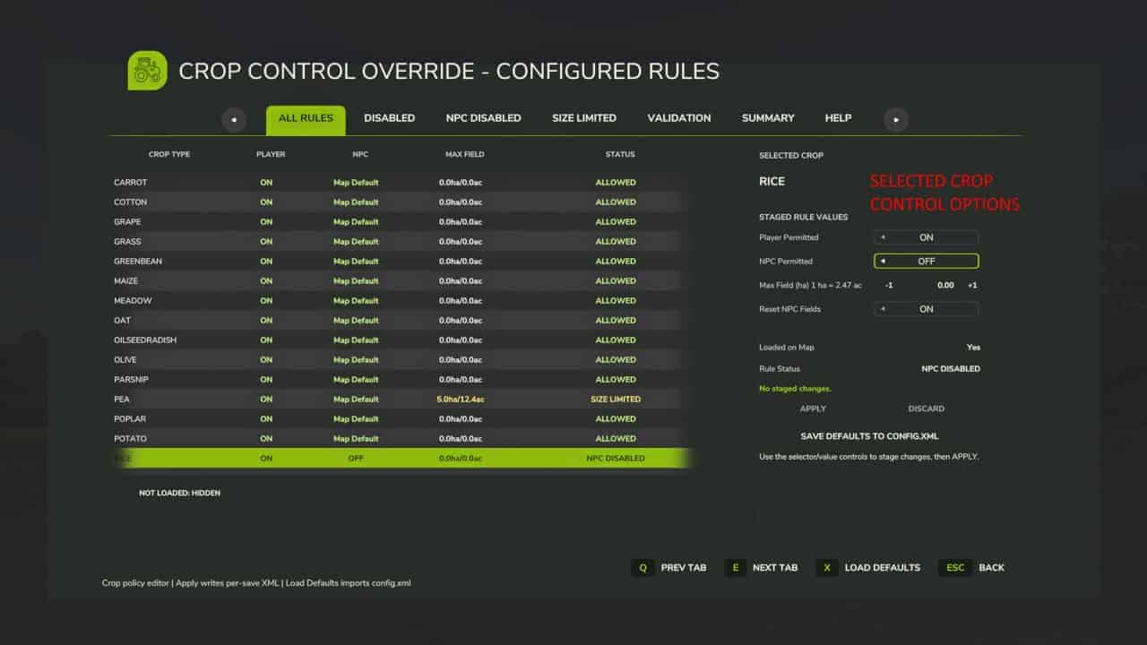Click the Q key hint icon

pyautogui.click(x=642, y=568)
